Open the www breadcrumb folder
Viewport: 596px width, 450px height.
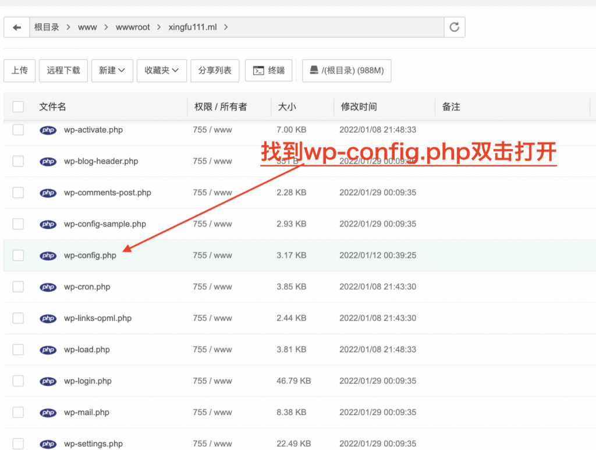tap(87, 27)
